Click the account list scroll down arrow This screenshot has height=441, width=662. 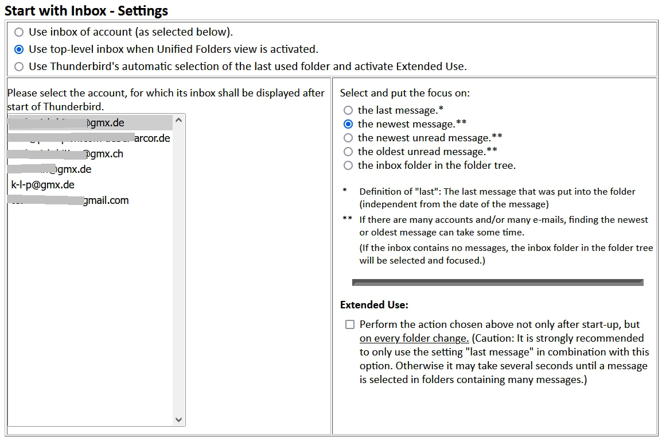coord(178,419)
